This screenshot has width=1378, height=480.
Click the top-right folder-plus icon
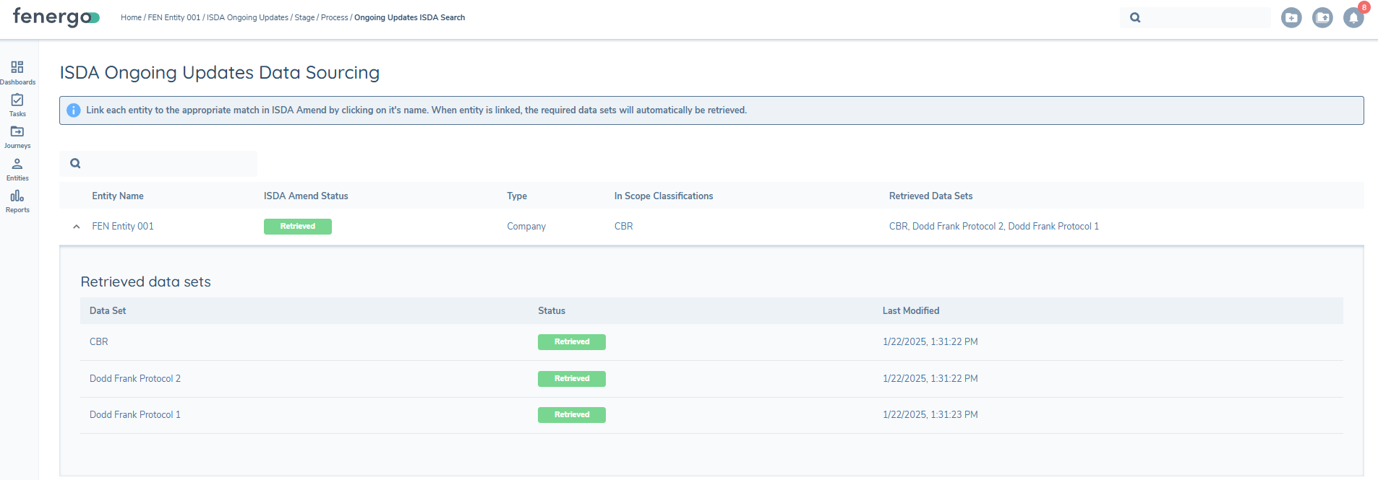(1291, 17)
